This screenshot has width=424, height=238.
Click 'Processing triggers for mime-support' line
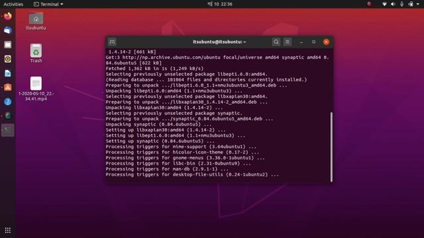tap(181, 147)
